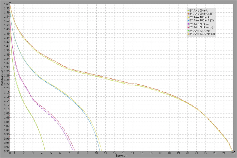The width and height of the screenshot is (237, 158).
Task: Click the 1.10 label on voltage axis
Action: (x=7, y=109)
